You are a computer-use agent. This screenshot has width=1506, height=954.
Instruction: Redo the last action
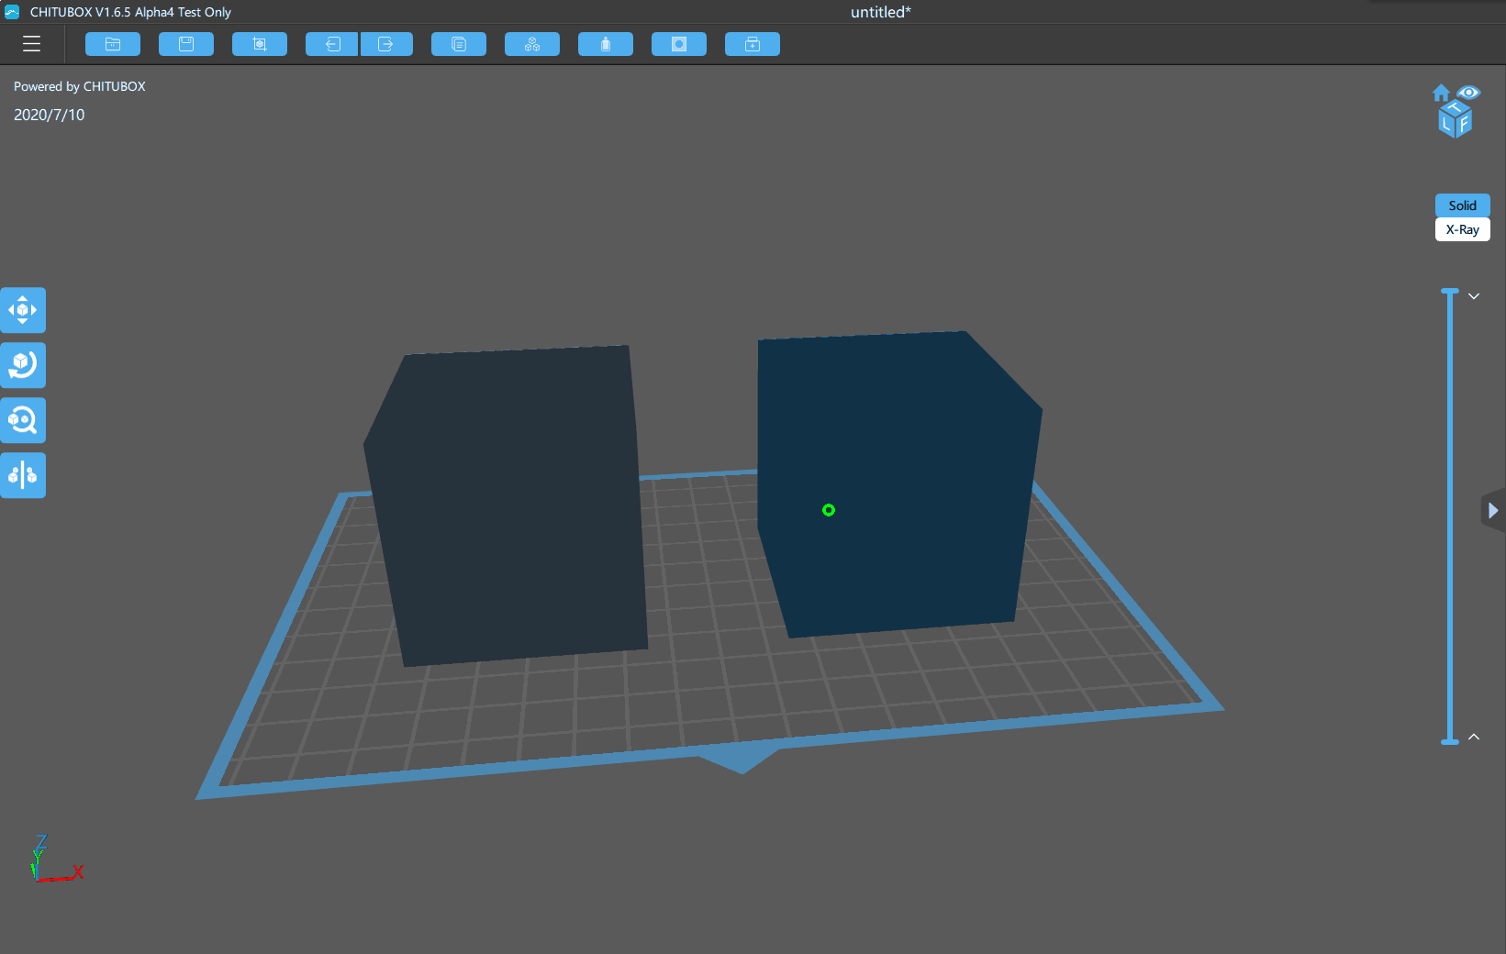(386, 43)
